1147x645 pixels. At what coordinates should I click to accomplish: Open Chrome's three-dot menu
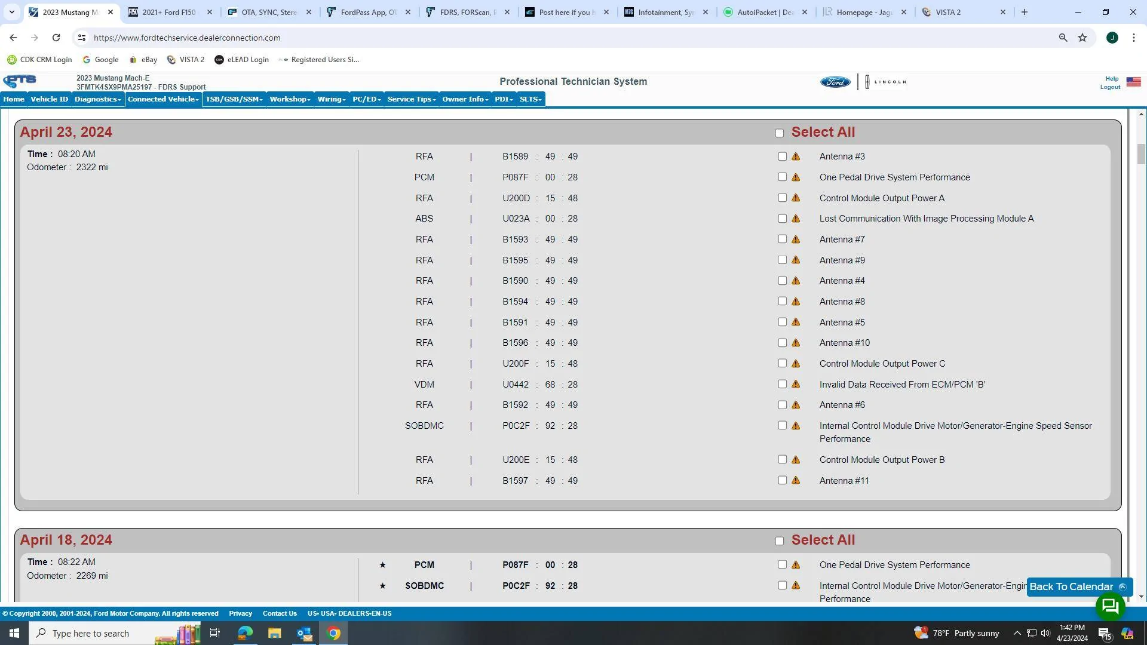click(1134, 38)
